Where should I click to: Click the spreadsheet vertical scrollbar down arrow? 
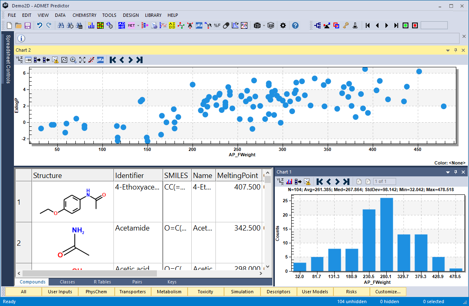coord(268,267)
